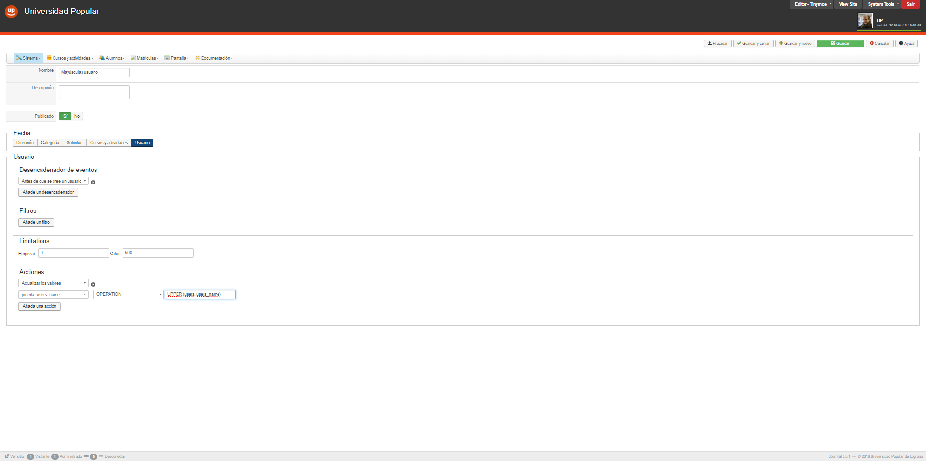Open Ayuda help
The height and width of the screenshot is (461, 926).
tap(907, 43)
